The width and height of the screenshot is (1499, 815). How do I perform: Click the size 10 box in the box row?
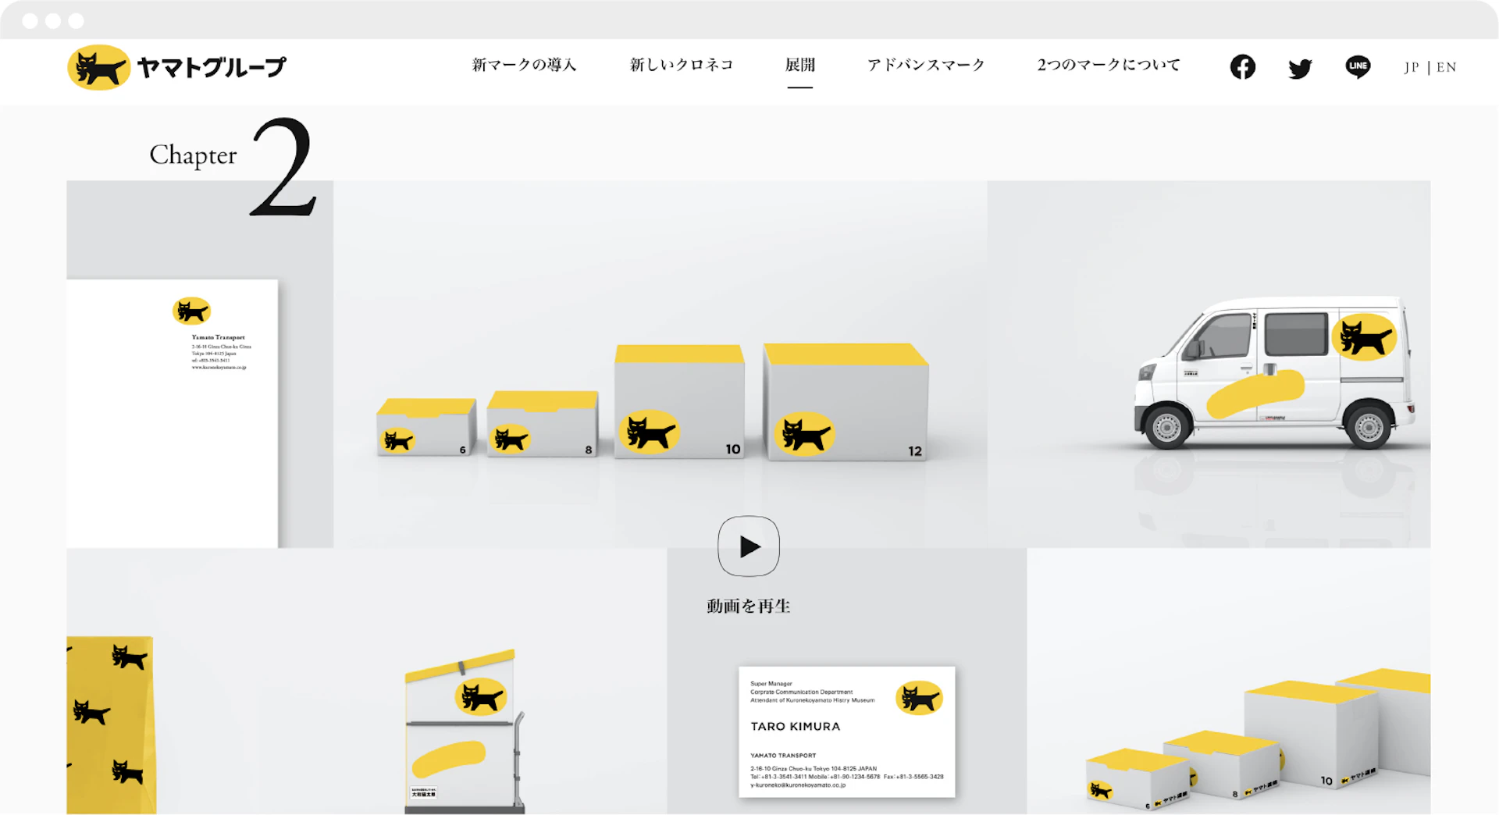point(679,401)
